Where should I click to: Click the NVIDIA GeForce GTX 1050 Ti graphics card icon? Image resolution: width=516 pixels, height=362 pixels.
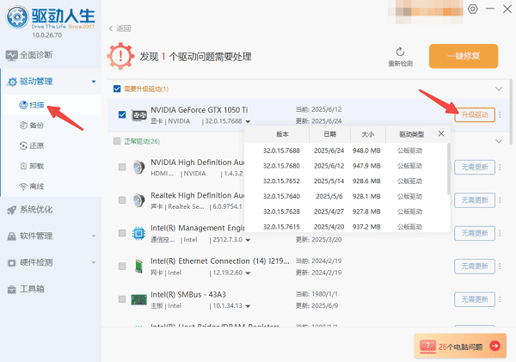coord(138,115)
